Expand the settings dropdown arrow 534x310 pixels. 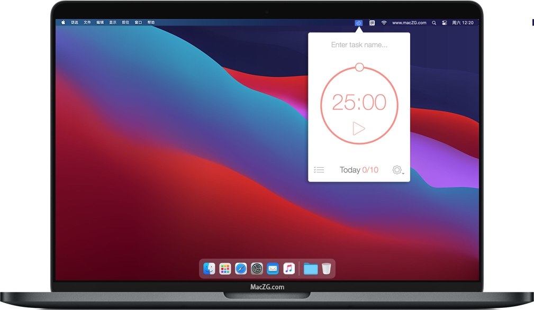[x=403, y=172]
